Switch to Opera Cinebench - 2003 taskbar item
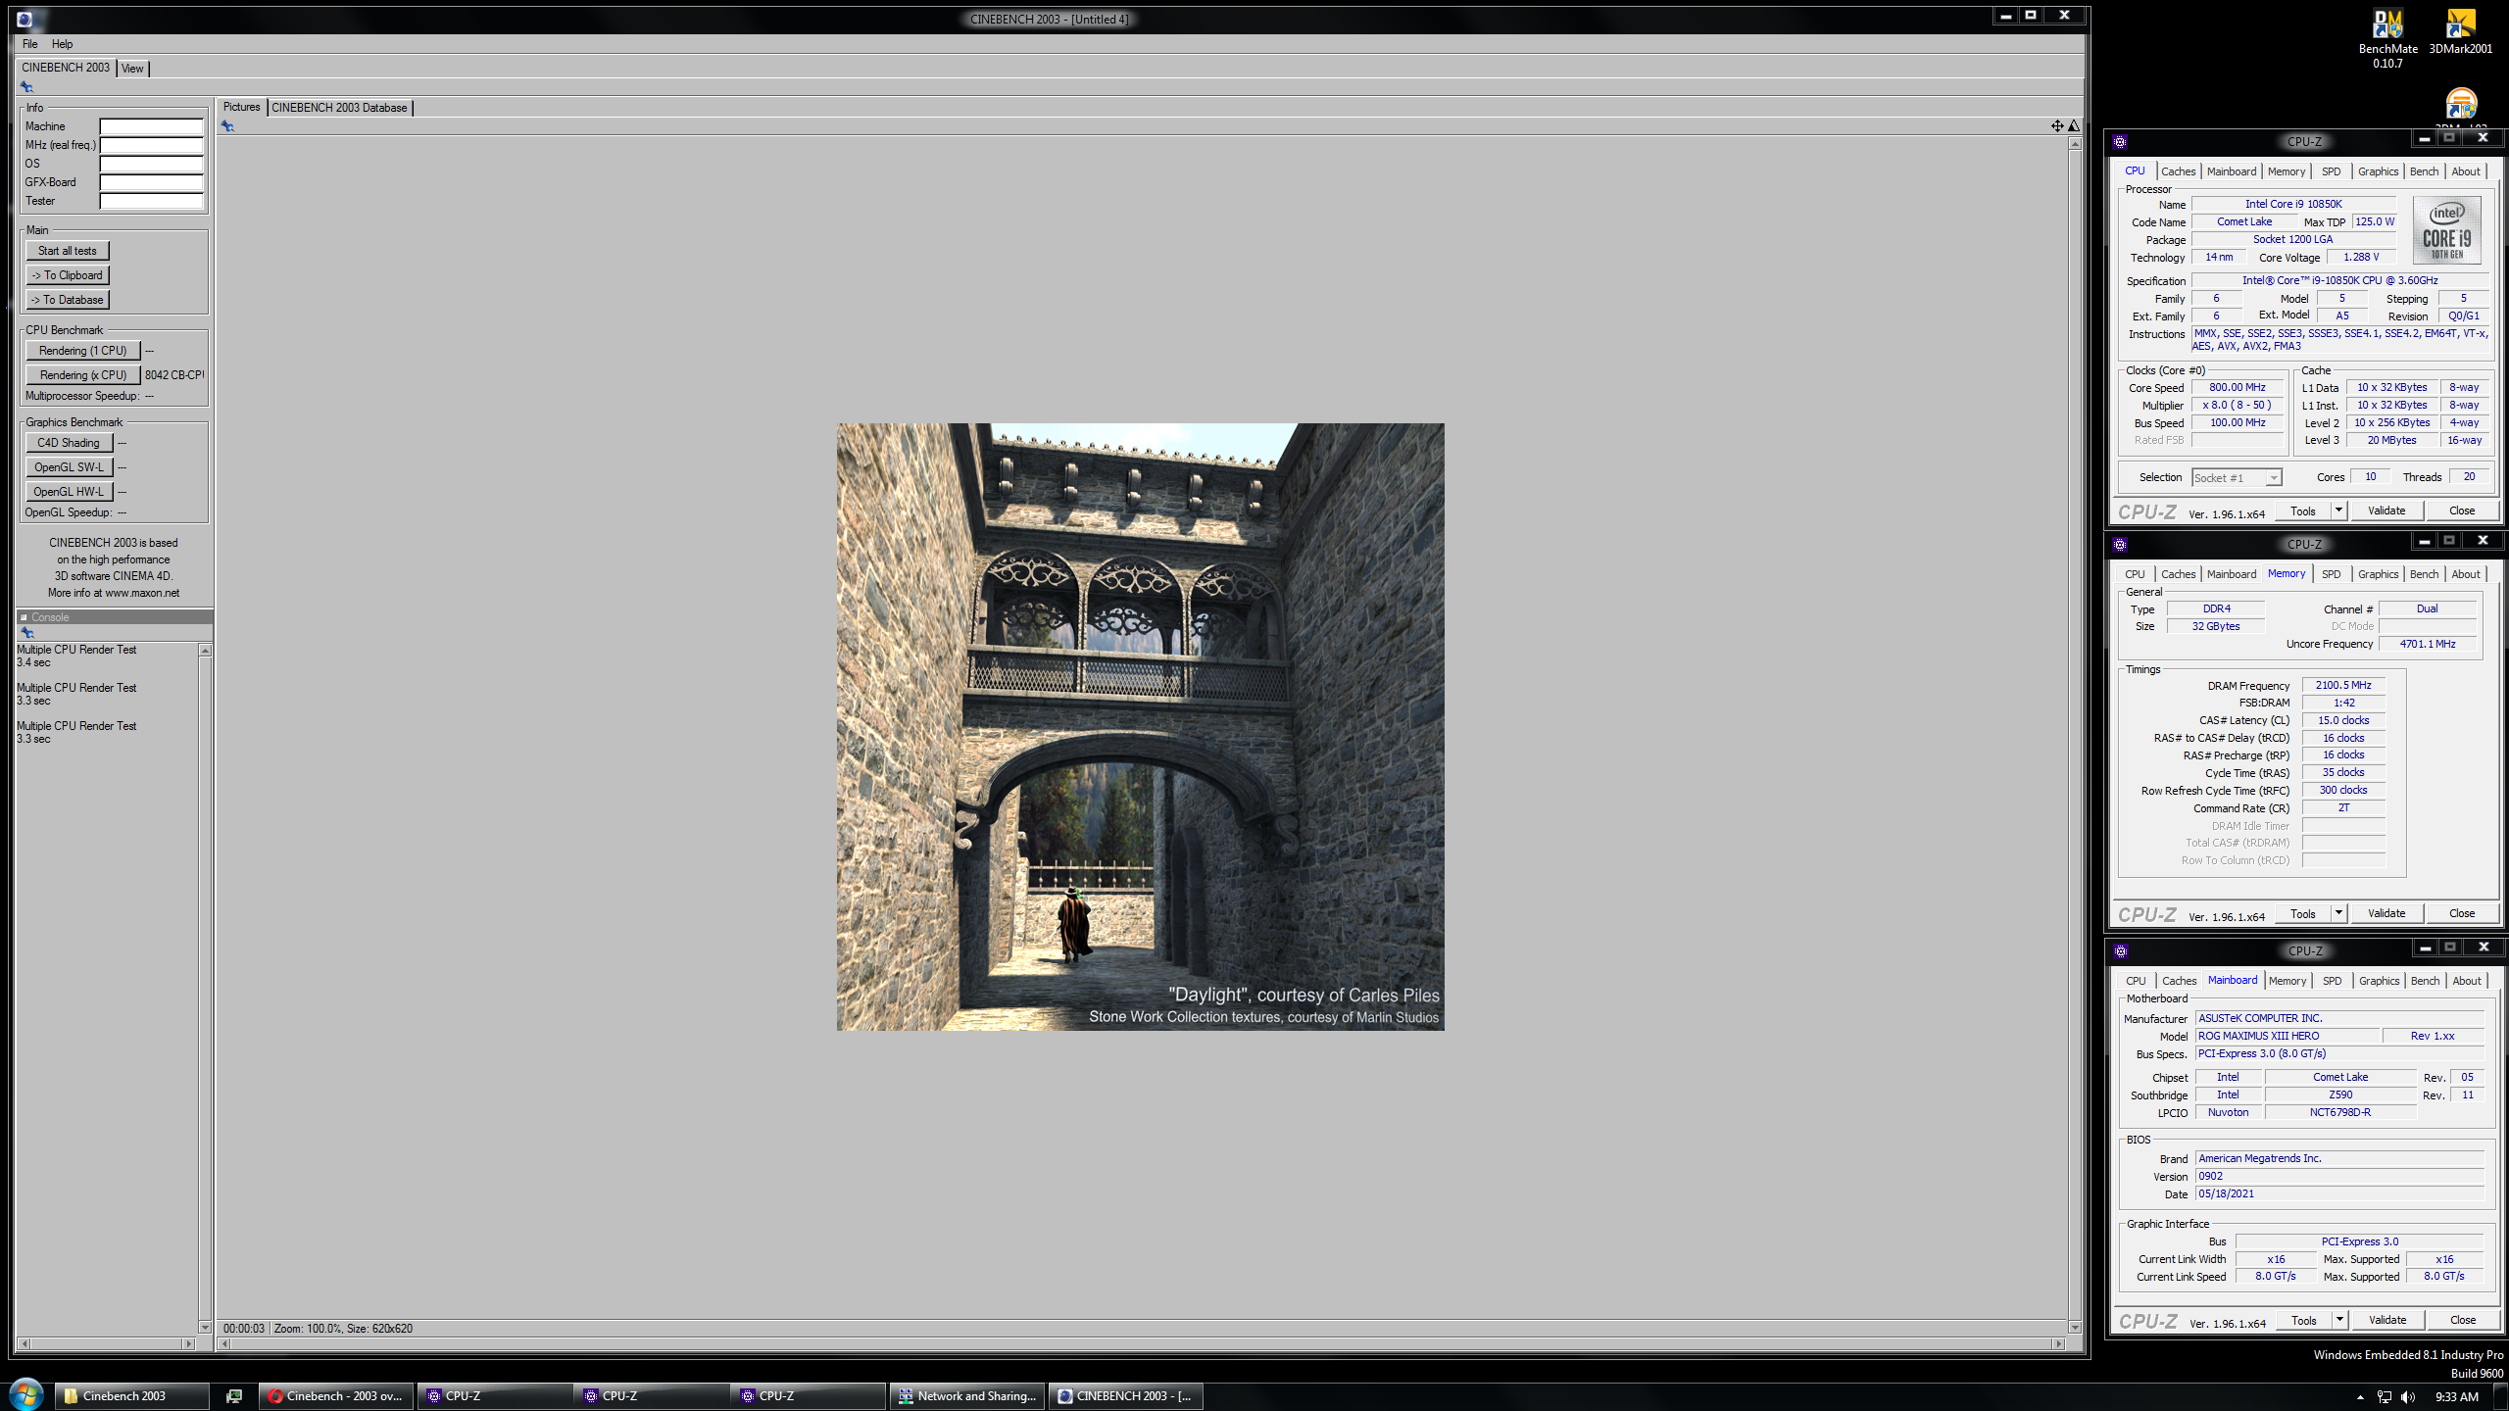 point(335,1396)
